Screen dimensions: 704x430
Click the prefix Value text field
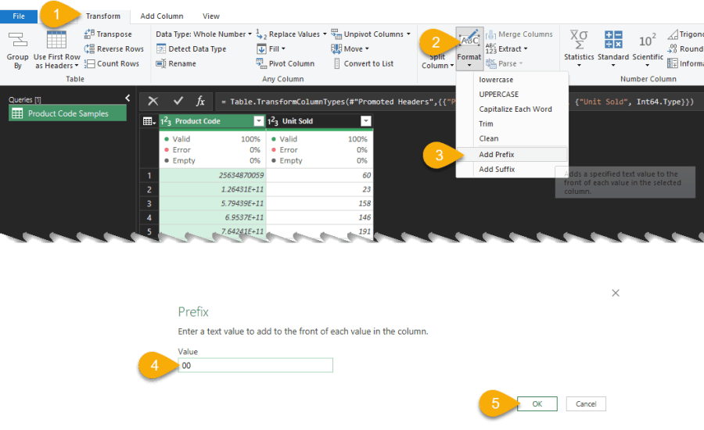[x=255, y=365]
